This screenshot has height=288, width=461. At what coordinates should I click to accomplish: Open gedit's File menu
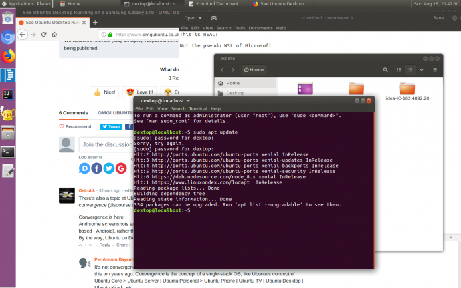point(185,28)
